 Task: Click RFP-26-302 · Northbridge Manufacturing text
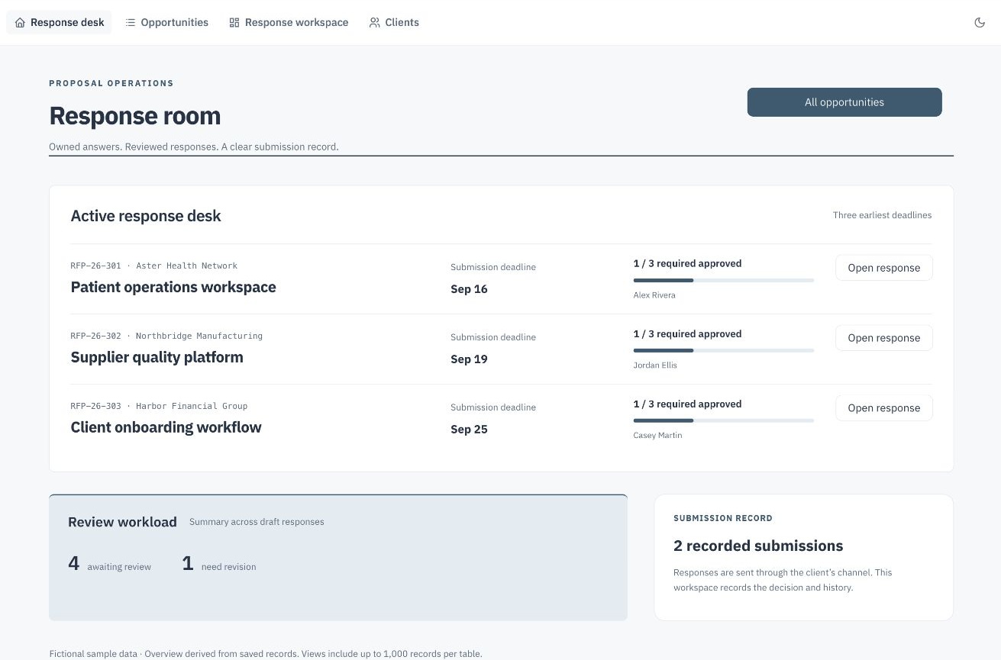click(166, 336)
